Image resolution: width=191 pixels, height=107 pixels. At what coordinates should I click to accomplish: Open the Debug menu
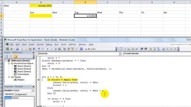49,44
